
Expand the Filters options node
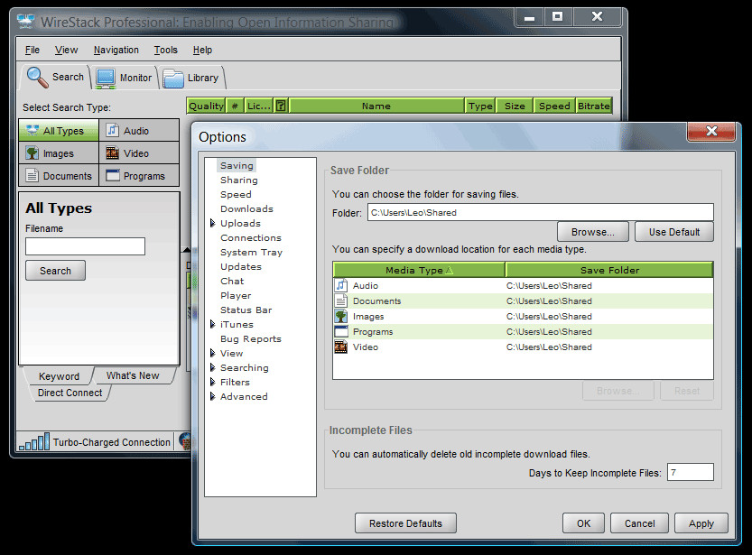tap(212, 382)
